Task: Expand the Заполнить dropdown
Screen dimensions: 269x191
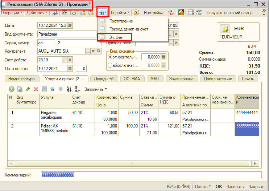Action: pyautogui.click(x=96, y=89)
